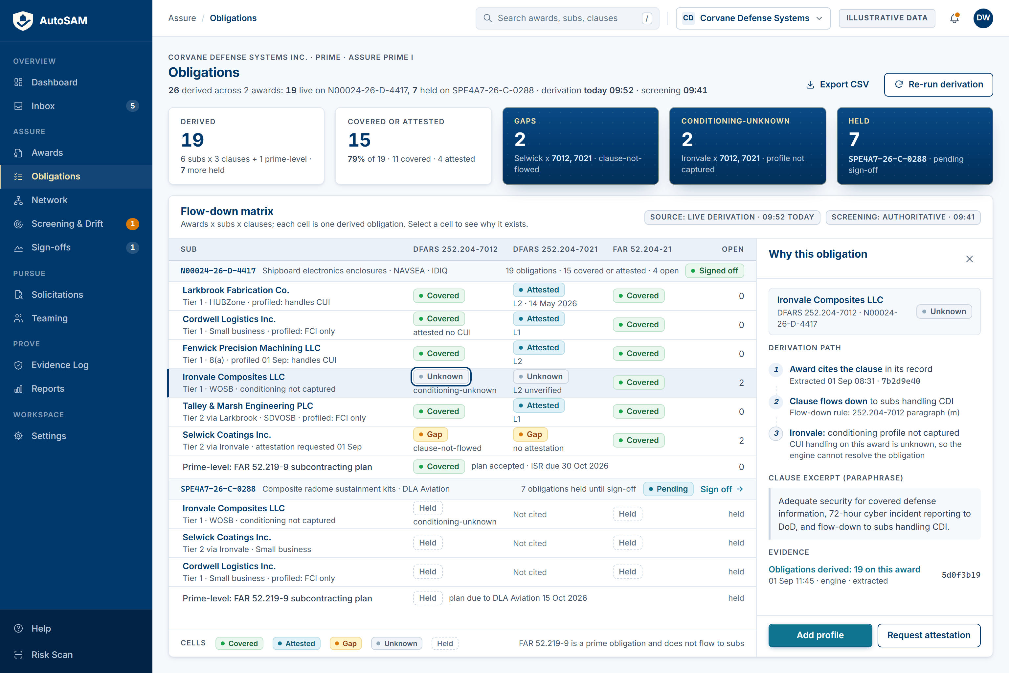The image size is (1009, 673).
Task: Click the Unknown badge in obligation panel
Action: coord(944,312)
